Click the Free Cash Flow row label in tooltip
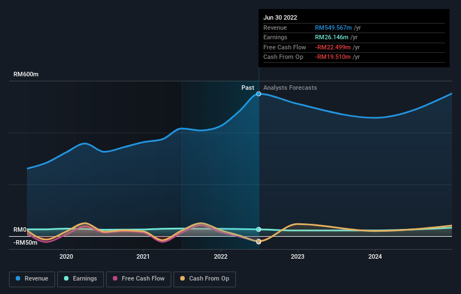This screenshot has height=294, width=461. pos(285,47)
